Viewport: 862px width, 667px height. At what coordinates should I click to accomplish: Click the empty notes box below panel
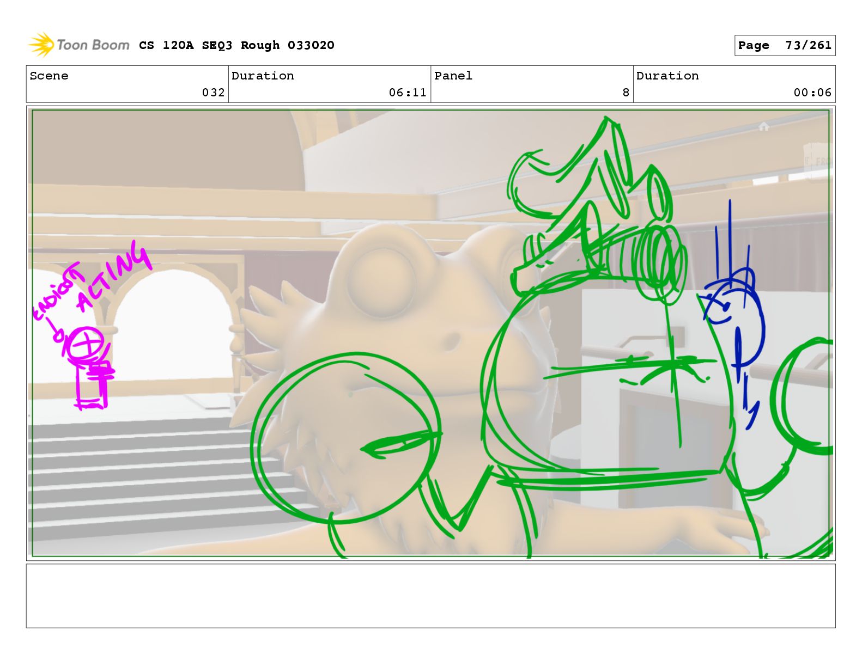[x=430, y=596]
